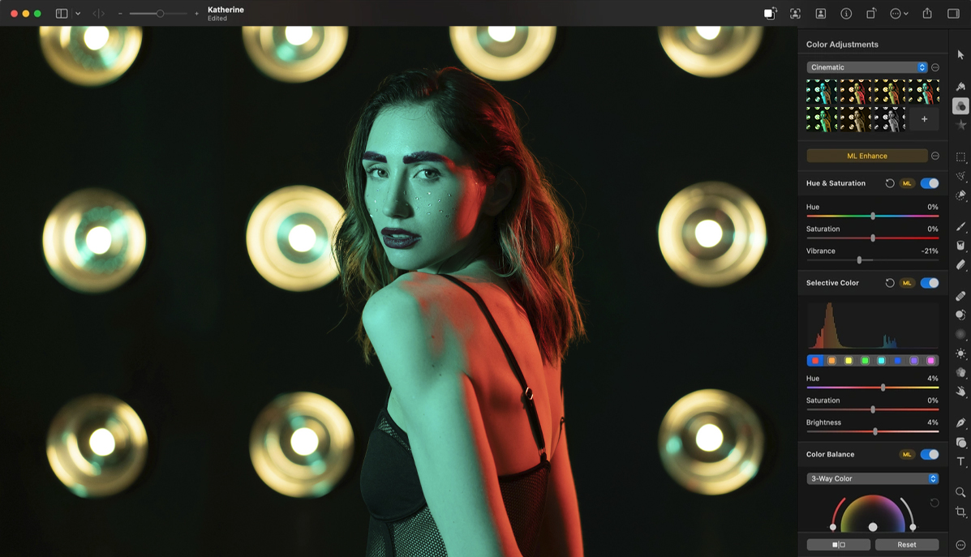This screenshot has width=971, height=557.
Task: Expand the 3-Way Color dropdown
Action: 872,479
